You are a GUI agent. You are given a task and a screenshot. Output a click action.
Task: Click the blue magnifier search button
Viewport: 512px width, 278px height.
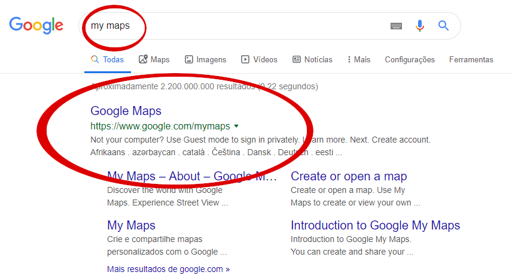click(x=443, y=26)
